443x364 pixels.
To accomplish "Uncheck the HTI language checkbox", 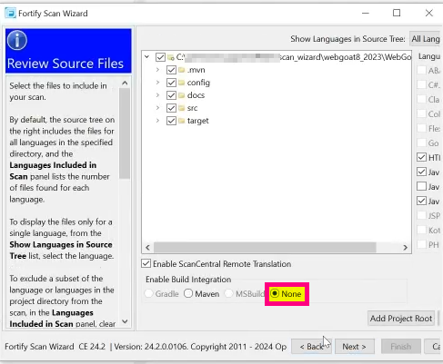I will point(421,157).
